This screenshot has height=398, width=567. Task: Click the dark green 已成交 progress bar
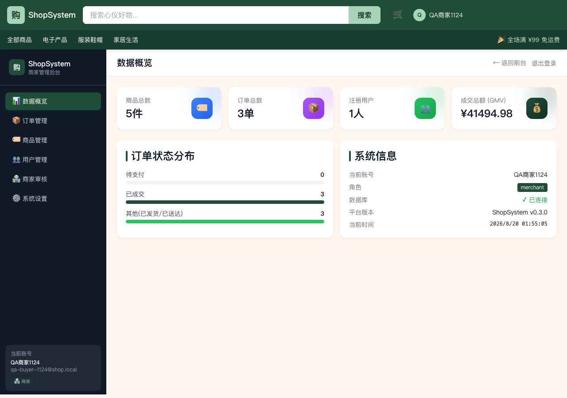(225, 202)
